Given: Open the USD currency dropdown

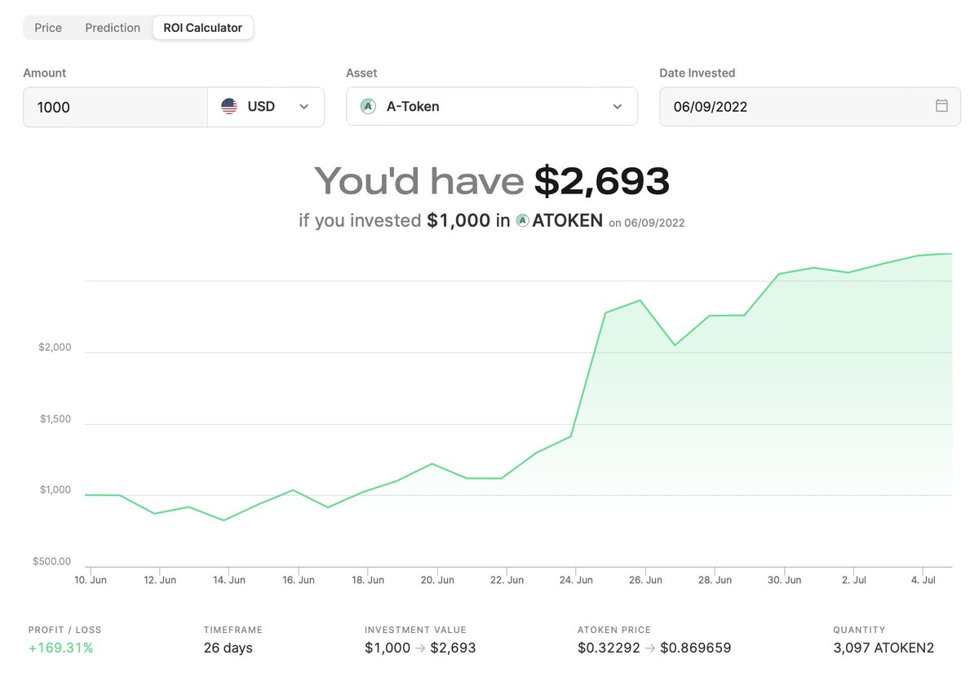Looking at the screenshot, I should click(266, 107).
